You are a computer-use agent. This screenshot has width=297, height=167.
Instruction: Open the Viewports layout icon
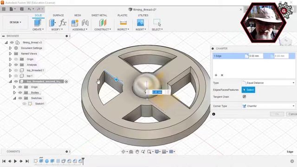[171, 152]
